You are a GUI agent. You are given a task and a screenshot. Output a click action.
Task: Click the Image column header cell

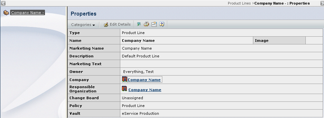click(x=279, y=41)
